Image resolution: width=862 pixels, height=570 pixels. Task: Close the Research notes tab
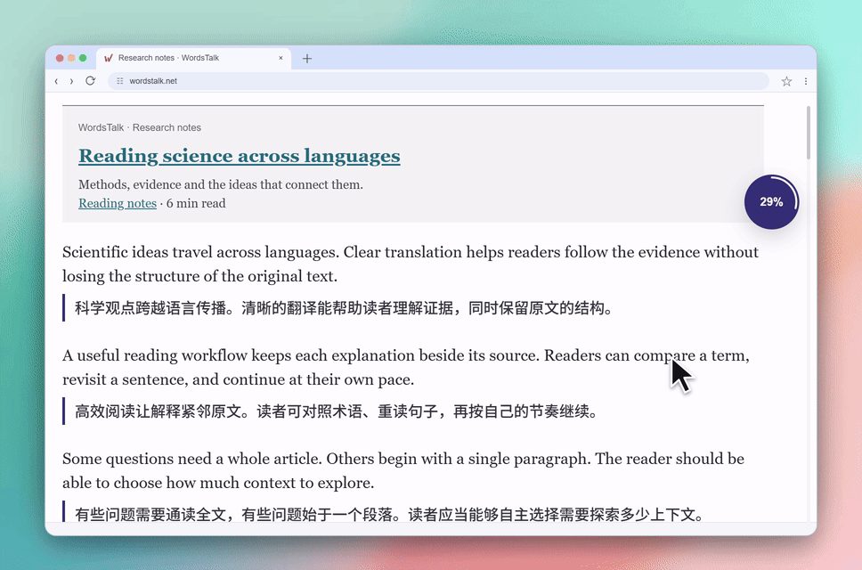coord(281,58)
